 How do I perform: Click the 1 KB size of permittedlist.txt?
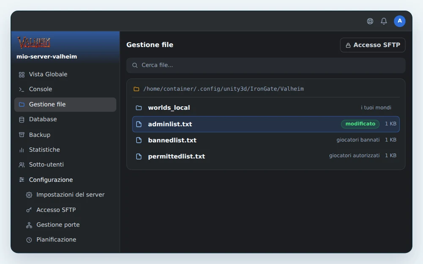point(390,156)
